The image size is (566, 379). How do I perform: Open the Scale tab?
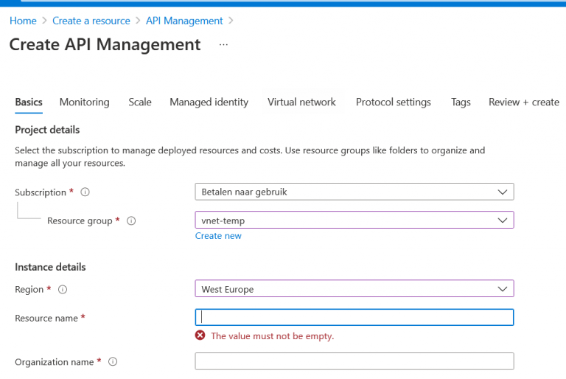click(x=140, y=102)
